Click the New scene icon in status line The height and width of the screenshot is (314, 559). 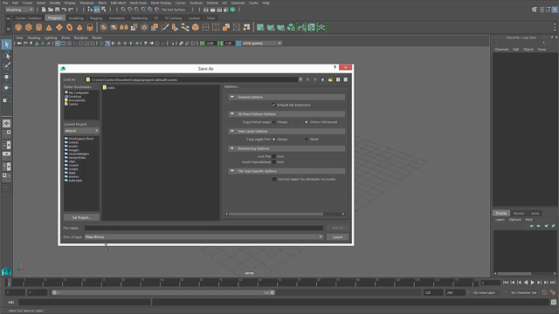click(44, 10)
